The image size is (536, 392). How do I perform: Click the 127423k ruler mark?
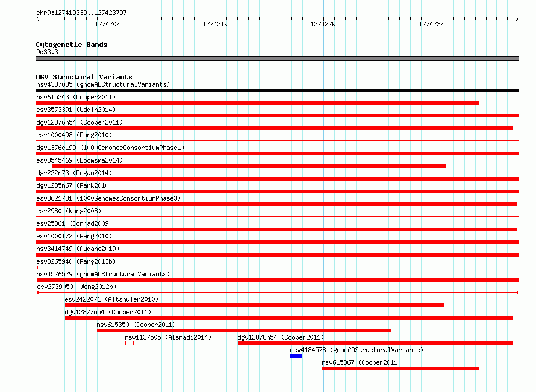[431, 24]
